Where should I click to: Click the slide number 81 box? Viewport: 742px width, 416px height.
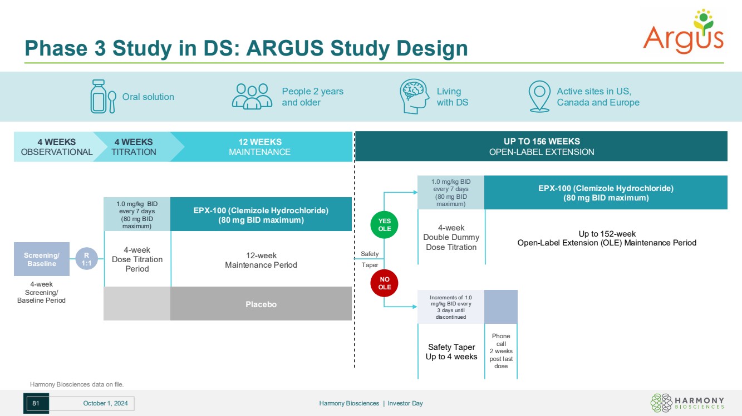pyautogui.click(x=36, y=403)
